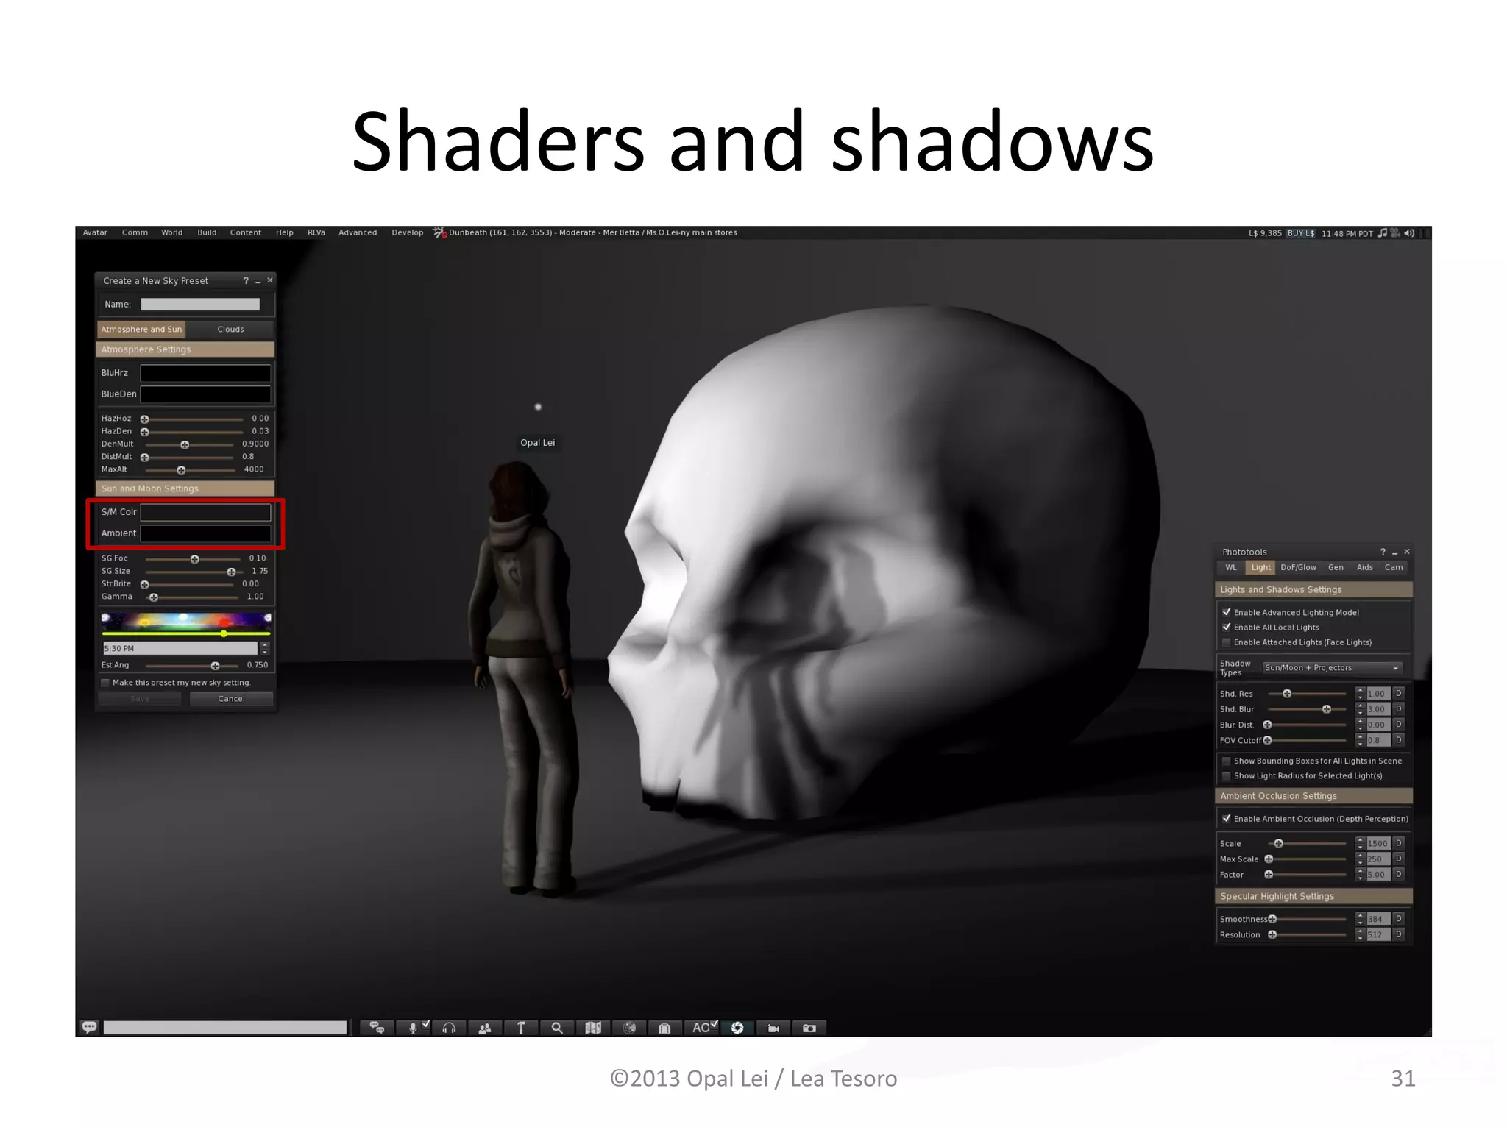Toggle Enable Ambient Occlusion checkbox
Image resolution: width=1507 pixels, height=1130 pixels.
coord(1227,818)
